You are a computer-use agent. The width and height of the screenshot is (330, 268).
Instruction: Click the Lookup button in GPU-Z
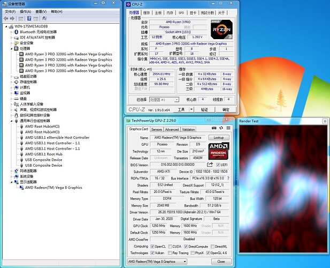[x=219, y=137]
